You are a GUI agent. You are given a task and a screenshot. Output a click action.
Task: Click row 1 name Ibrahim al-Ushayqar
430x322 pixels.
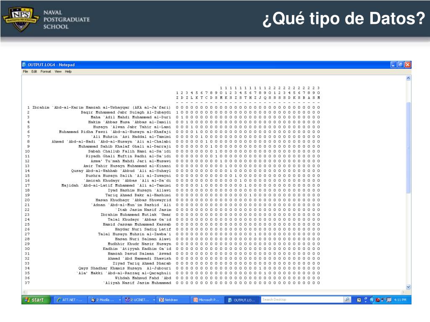coord(101,107)
